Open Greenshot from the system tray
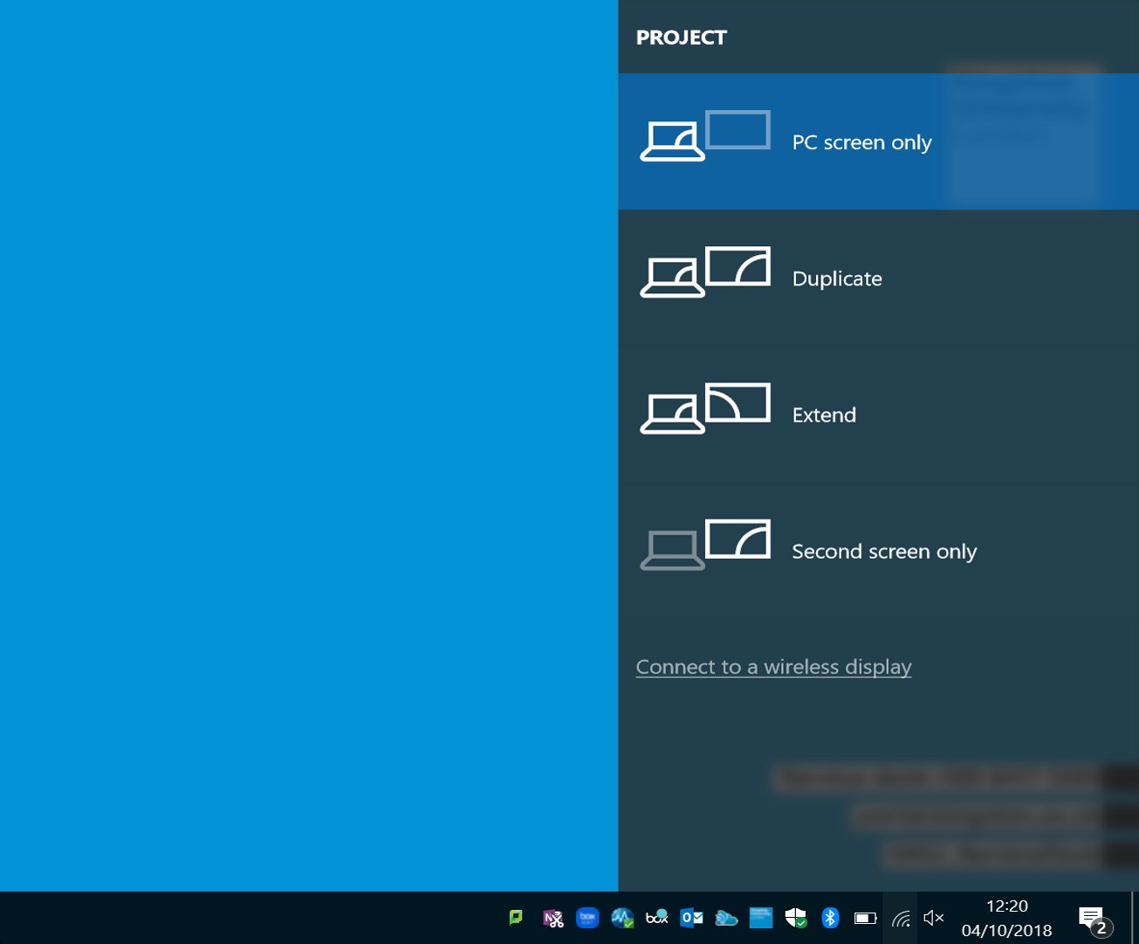Viewport: 1139px width, 944px height. click(515, 918)
